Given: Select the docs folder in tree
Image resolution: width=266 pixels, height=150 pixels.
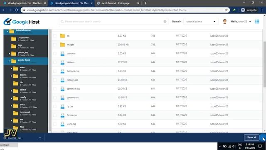Looking at the screenshot, I should pos(25,106).
